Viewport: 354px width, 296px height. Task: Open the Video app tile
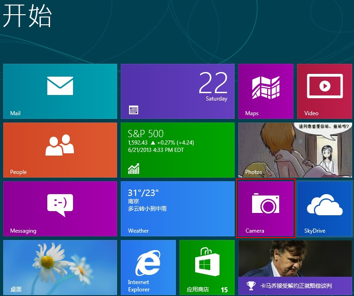click(325, 91)
